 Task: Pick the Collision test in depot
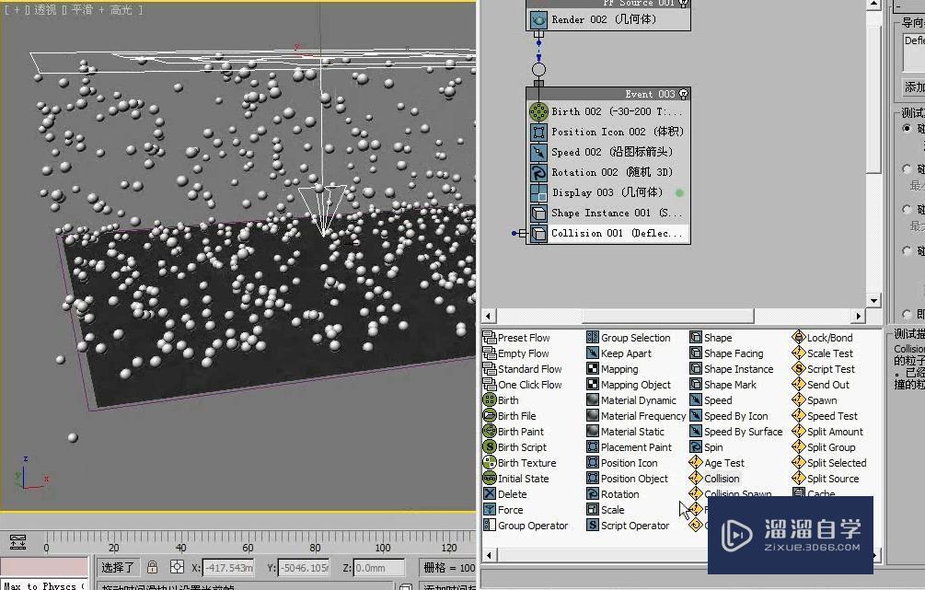(x=714, y=479)
